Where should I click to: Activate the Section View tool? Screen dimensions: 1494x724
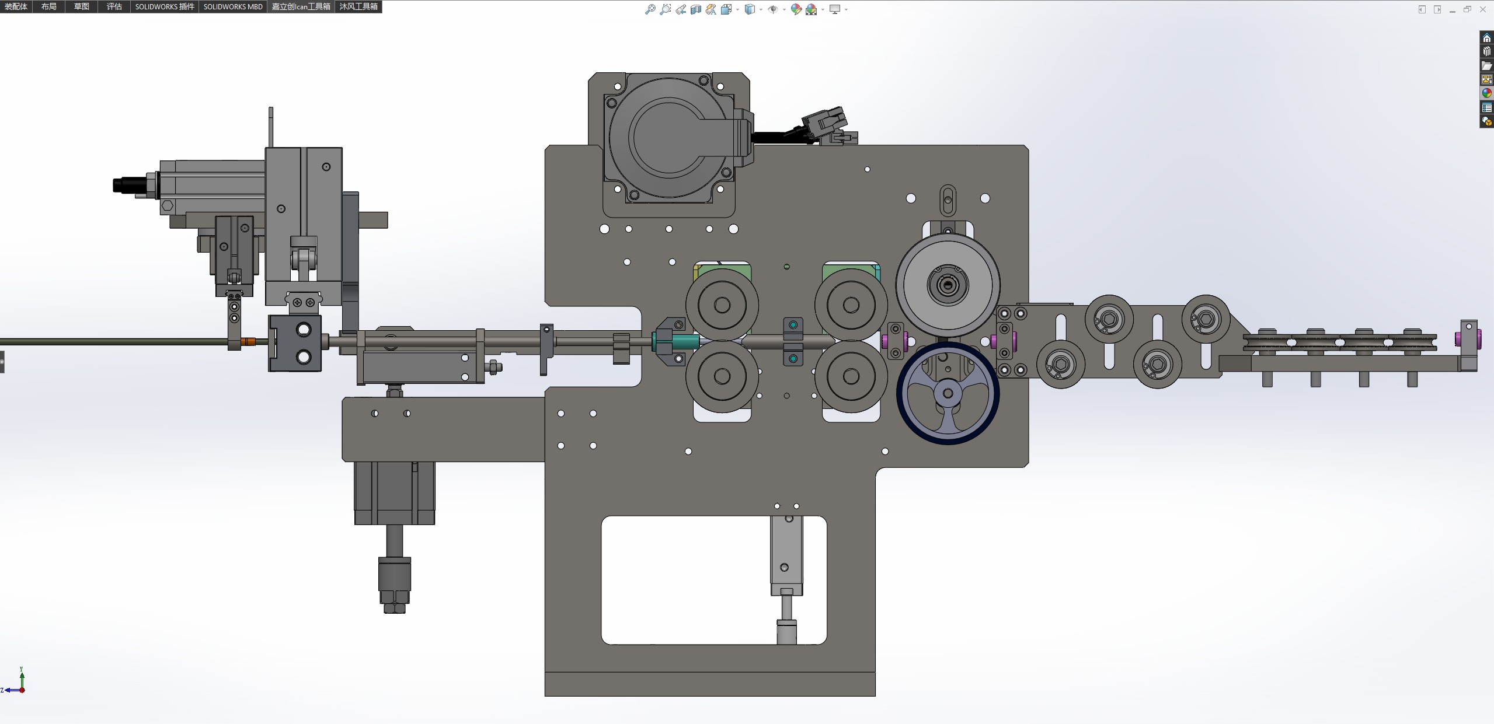[x=696, y=9]
